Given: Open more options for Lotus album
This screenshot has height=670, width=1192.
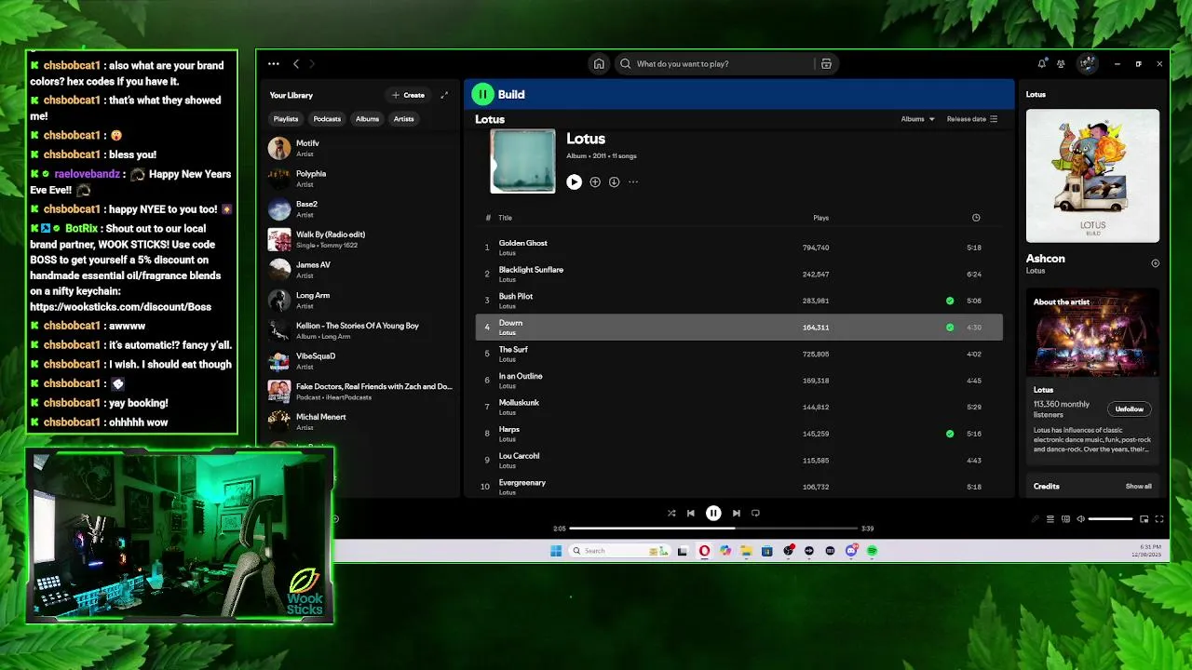Looking at the screenshot, I should 633,182.
